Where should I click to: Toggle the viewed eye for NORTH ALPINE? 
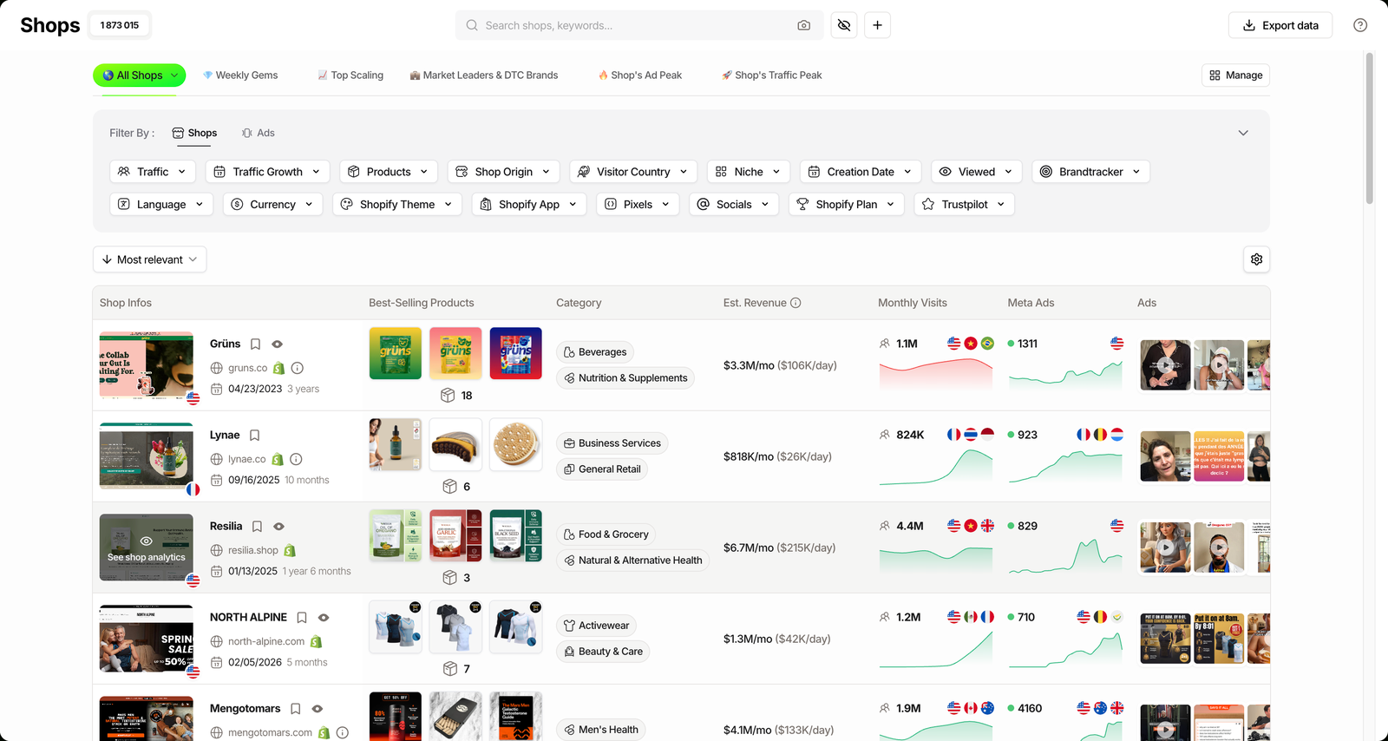(324, 618)
